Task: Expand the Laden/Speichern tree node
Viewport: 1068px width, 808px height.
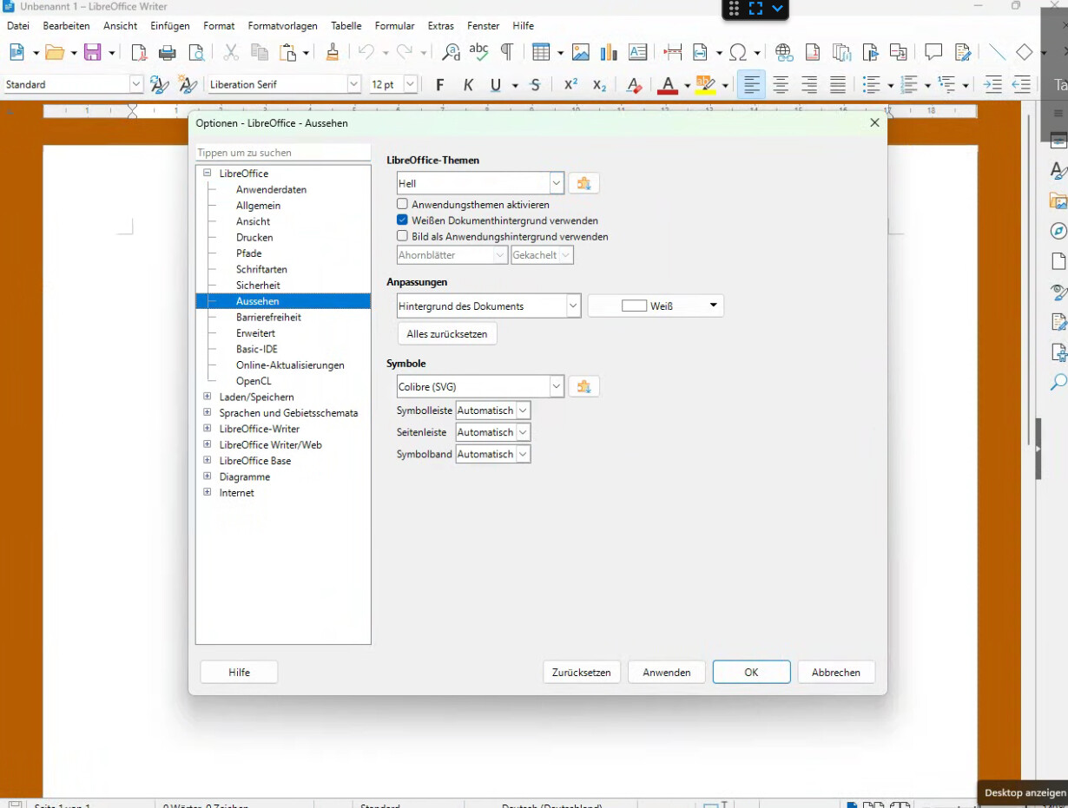Action: click(x=208, y=397)
